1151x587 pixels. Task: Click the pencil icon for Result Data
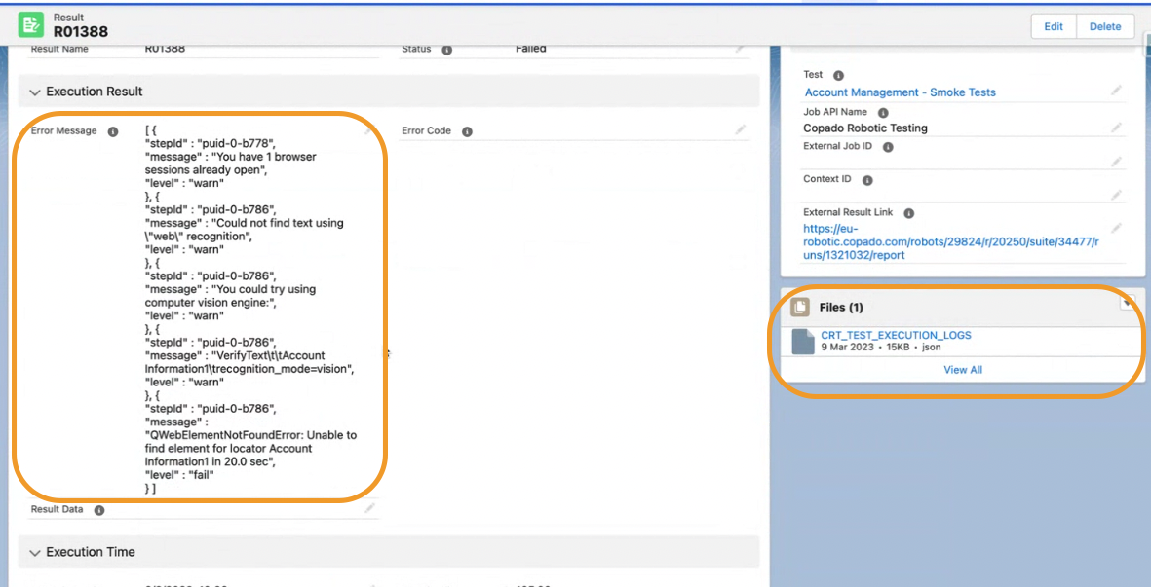tap(369, 507)
